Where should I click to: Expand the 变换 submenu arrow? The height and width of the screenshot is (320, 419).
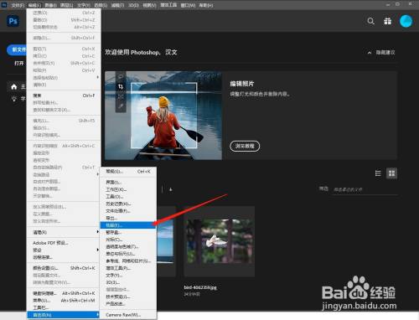(x=97, y=174)
